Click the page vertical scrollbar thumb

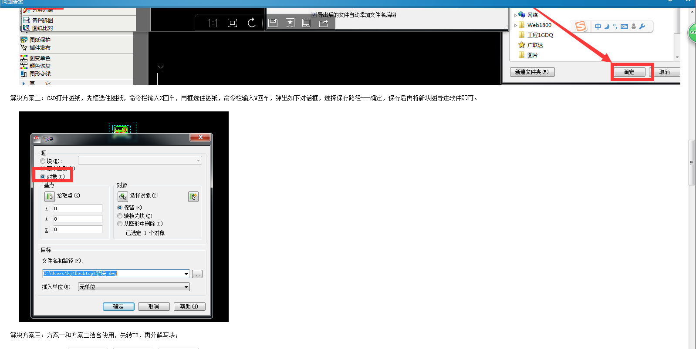(x=692, y=162)
